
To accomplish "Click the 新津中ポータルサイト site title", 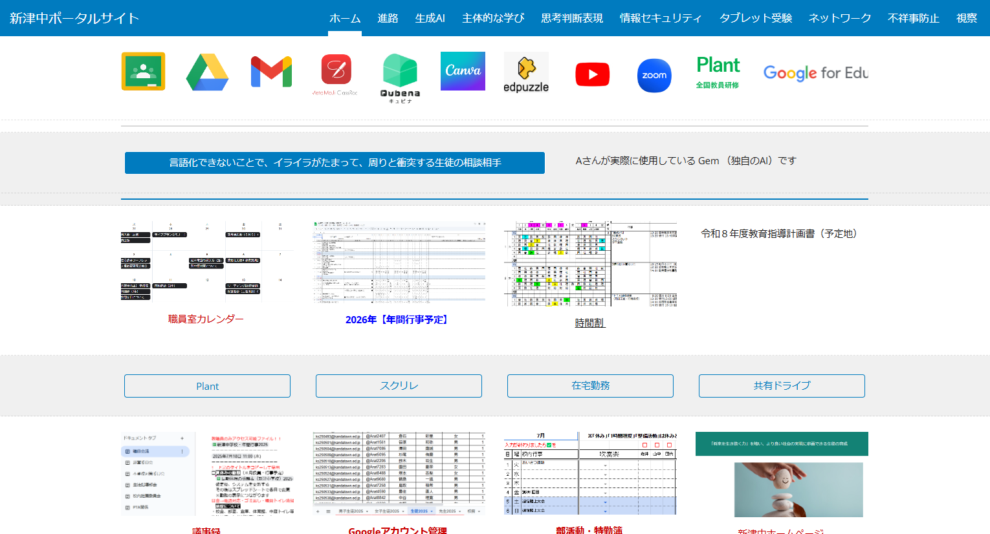I will click(x=74, y=18).
